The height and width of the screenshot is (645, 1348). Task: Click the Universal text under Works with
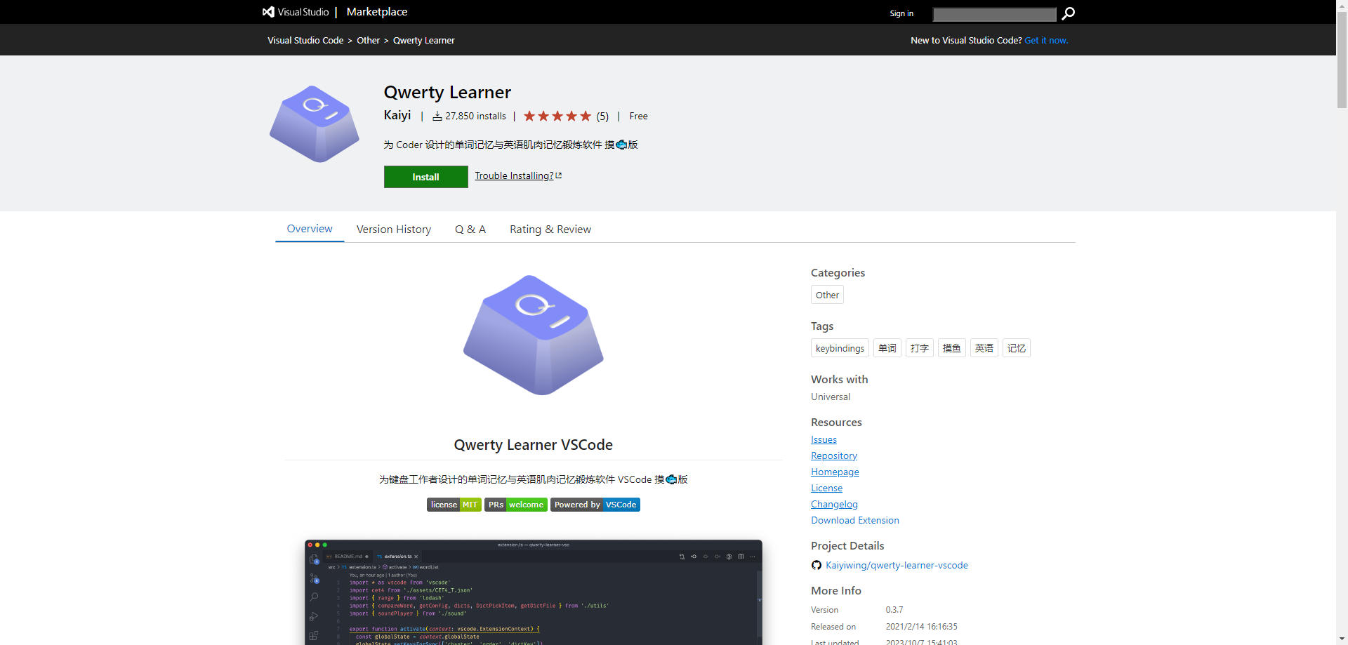pyautogui.click(x=831, y=397)
